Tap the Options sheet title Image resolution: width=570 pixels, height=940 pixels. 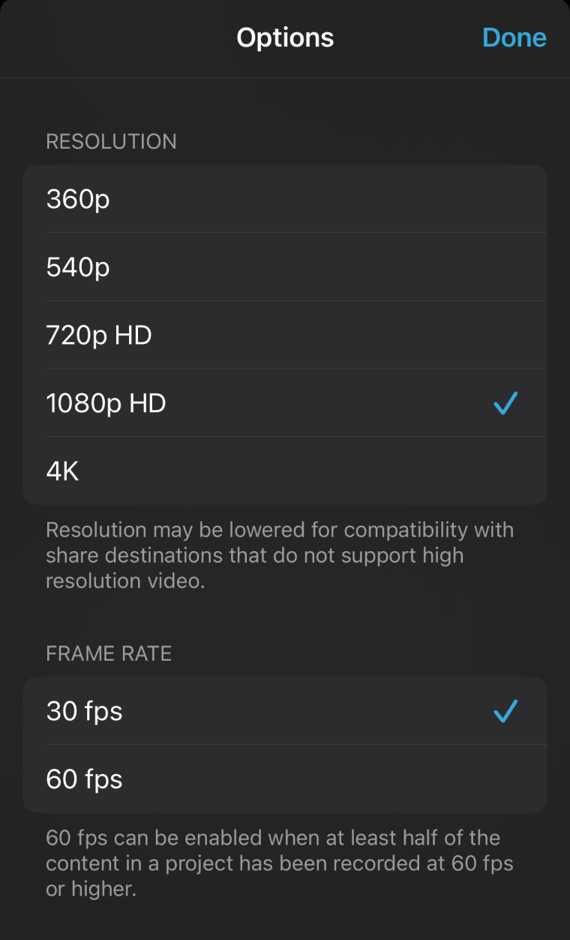pos(285,37)
